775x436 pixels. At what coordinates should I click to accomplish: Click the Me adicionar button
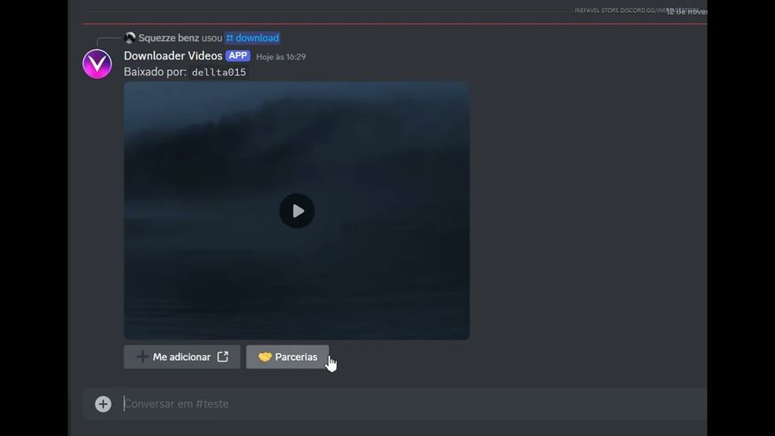[182, 356]
